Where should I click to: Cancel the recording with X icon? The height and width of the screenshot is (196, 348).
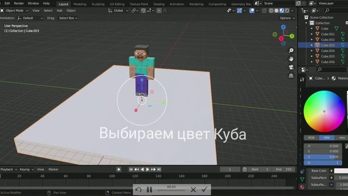[194, 189]
